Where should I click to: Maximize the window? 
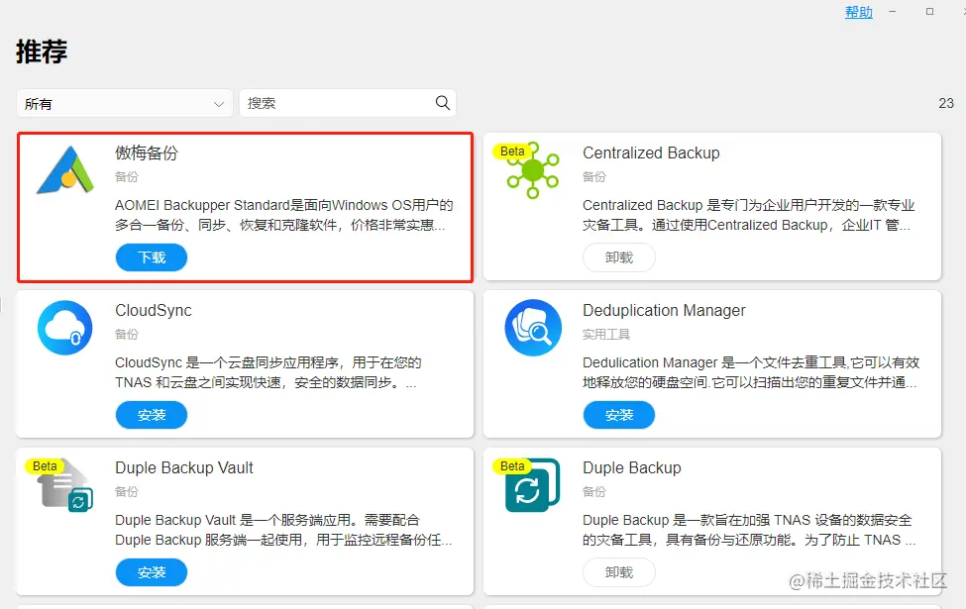click(929, 12)
